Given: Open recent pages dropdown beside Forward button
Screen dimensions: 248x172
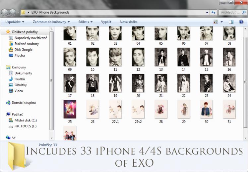Looking at the screenshot, I should pos(18,13).
